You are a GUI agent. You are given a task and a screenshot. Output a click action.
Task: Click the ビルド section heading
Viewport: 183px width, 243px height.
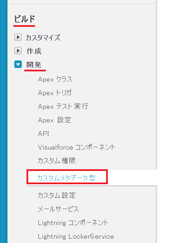(x=24, y=19)
